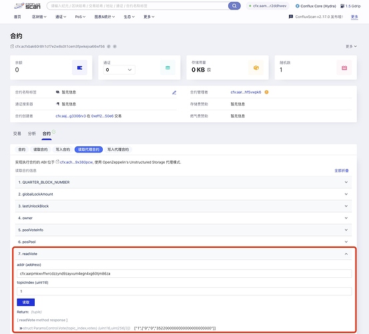This screenshot has height=334, width=369.
Task: Expand the poolVoteInfo row
Action: 183,230
